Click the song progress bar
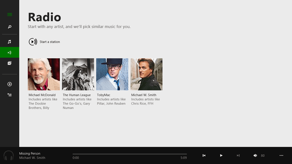 coord(130,154)
